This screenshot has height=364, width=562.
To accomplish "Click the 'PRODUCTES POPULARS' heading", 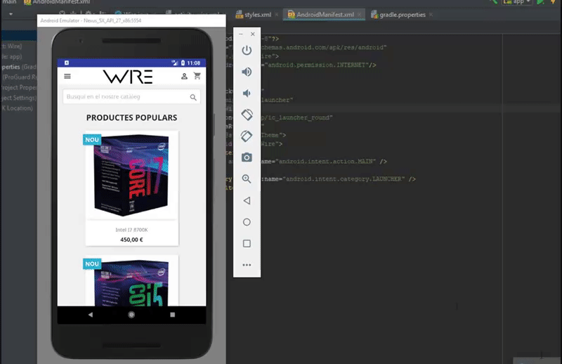I will (131, 117).
